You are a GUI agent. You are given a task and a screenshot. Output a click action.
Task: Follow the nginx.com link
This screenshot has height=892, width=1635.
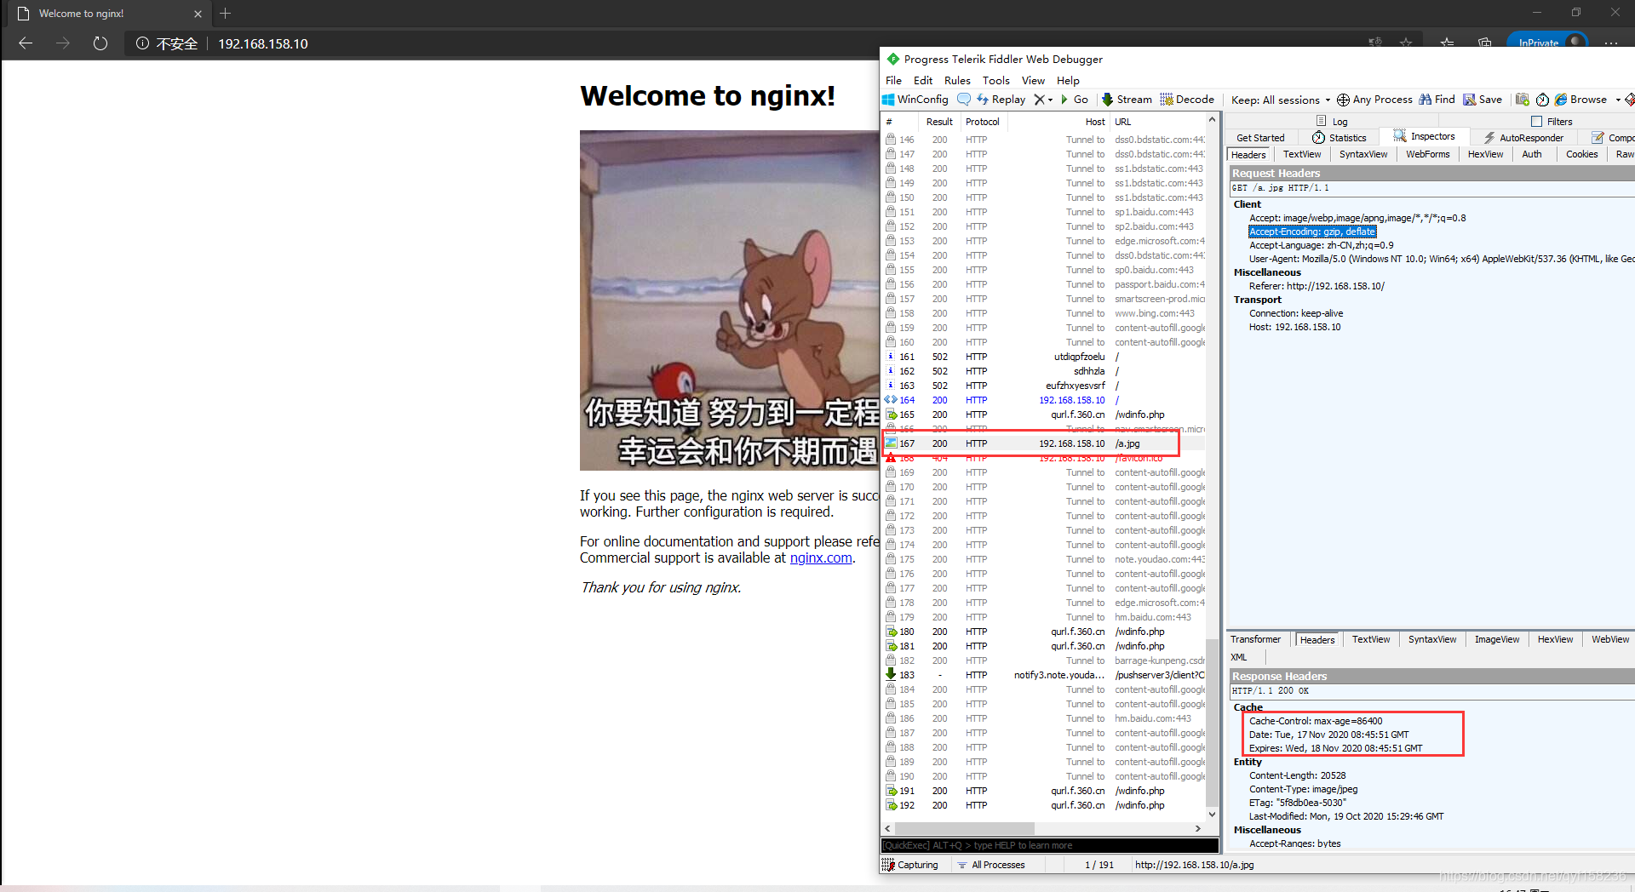point(821,557)
